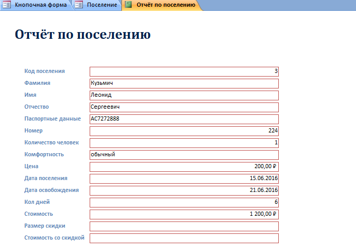Click the Отчёт по поселению heading
The height and width of the screenshot is (252, 356).
[x=82, y=35]
